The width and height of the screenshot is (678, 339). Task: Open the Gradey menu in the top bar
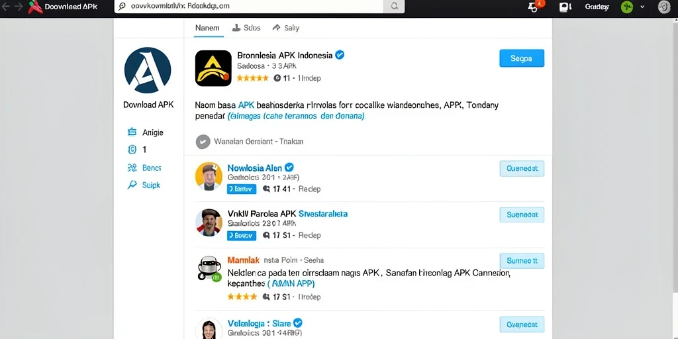pyautogui.click(x=597, y=7)
